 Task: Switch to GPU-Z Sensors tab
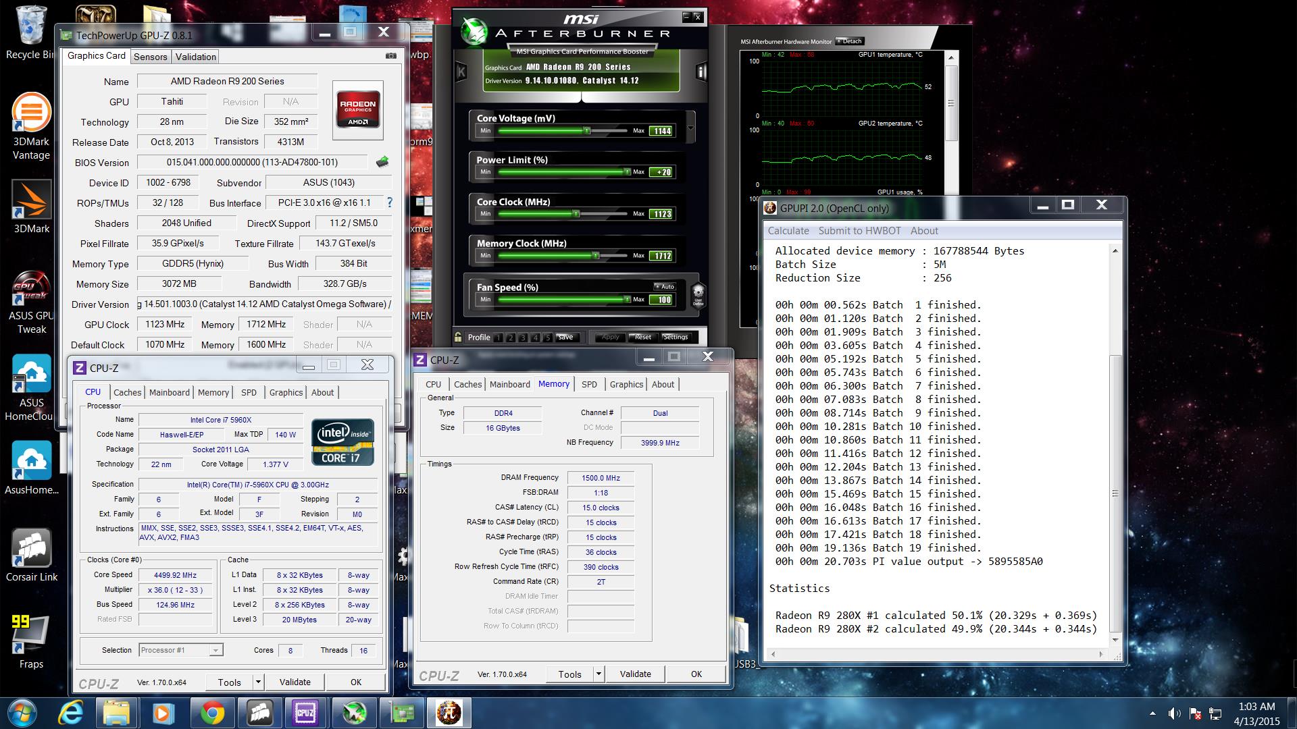(x=150, y=57)
